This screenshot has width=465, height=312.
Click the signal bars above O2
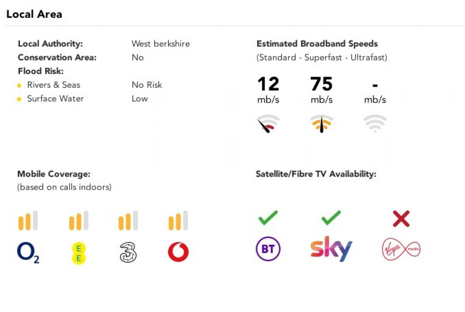(x=28, y=221)
